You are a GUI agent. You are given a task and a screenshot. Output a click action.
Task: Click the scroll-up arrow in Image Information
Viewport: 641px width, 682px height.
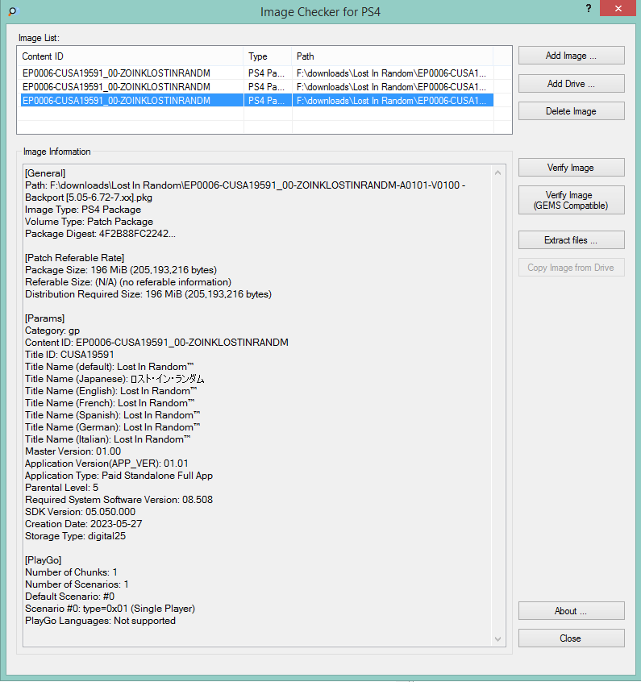(x=497, y=173)
